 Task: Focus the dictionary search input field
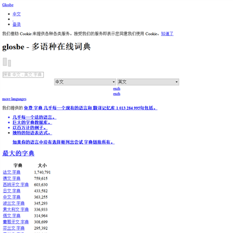pyautogui.click(x=23, y=74)
